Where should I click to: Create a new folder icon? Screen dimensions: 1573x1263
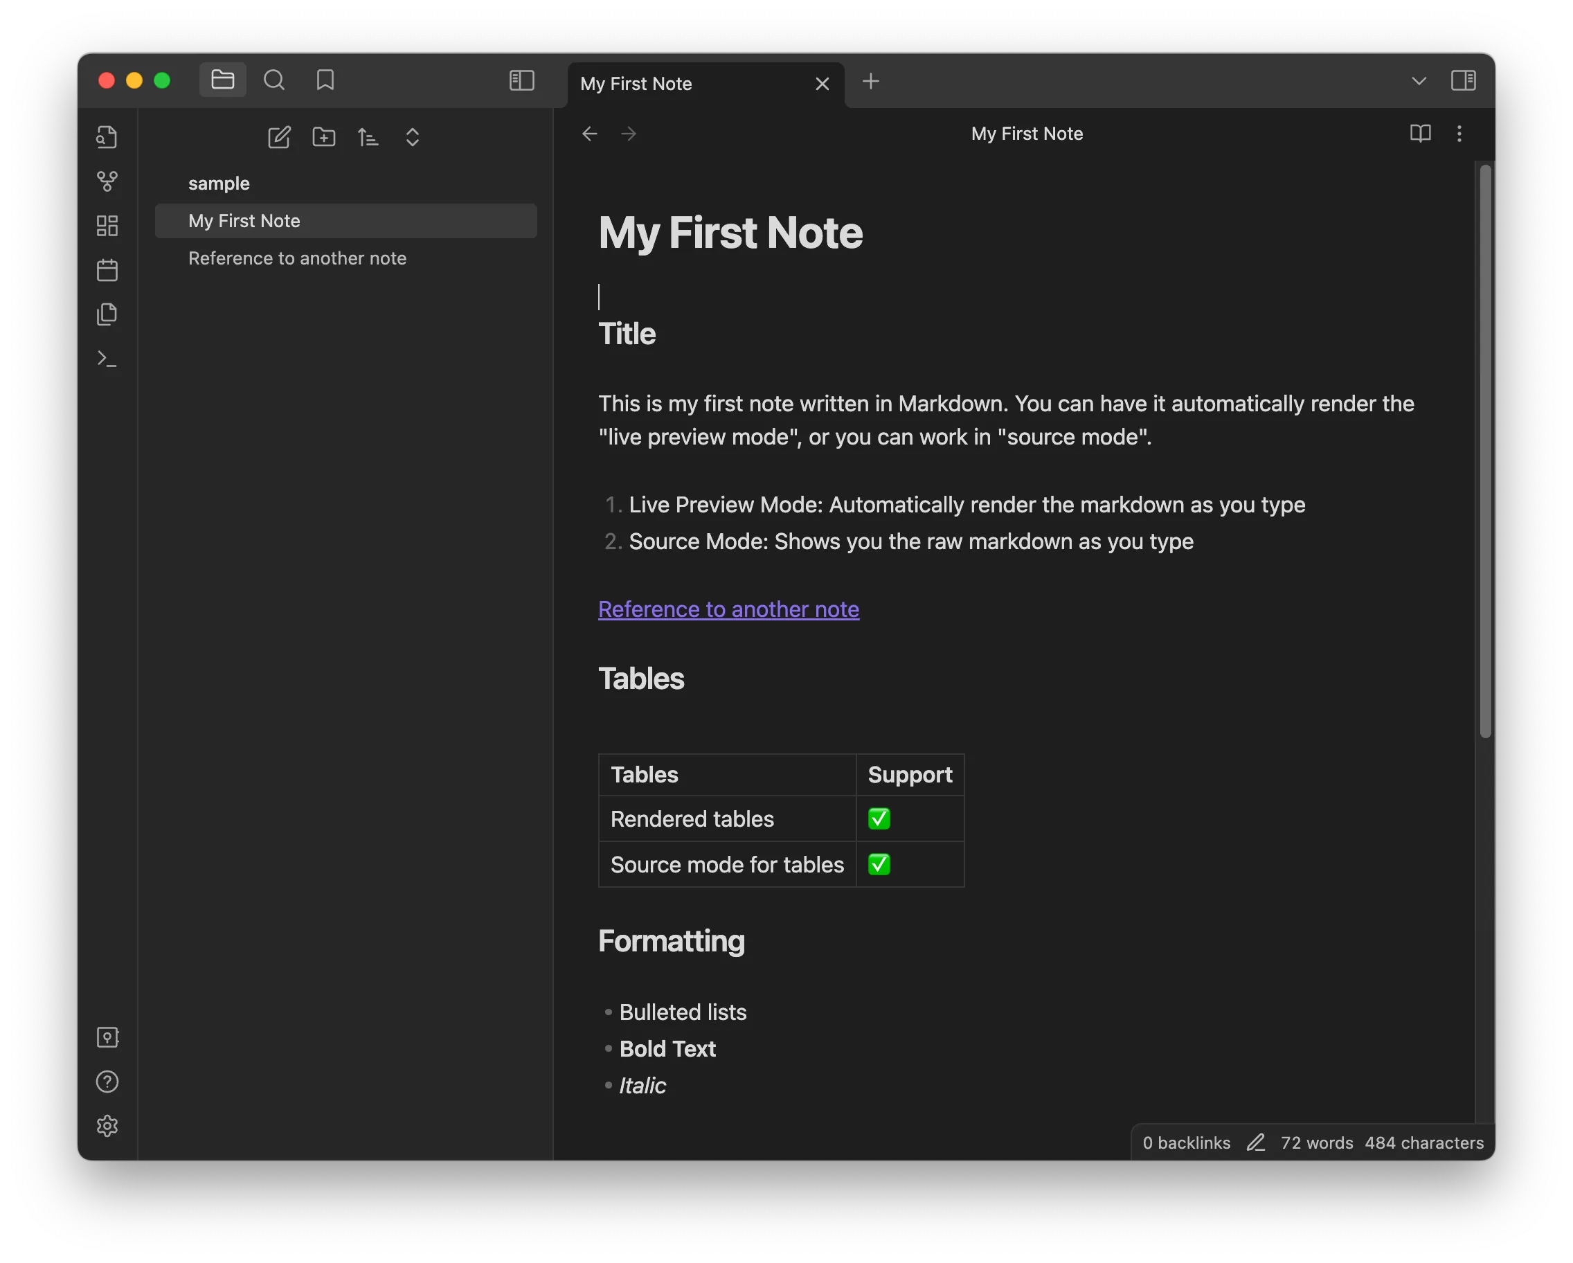(x=324, y=137)
